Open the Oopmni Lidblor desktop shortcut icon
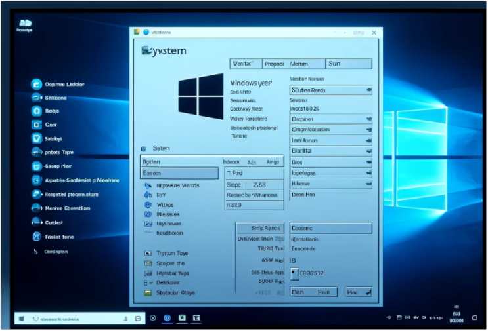488x331 pixels. pos(36,84)
